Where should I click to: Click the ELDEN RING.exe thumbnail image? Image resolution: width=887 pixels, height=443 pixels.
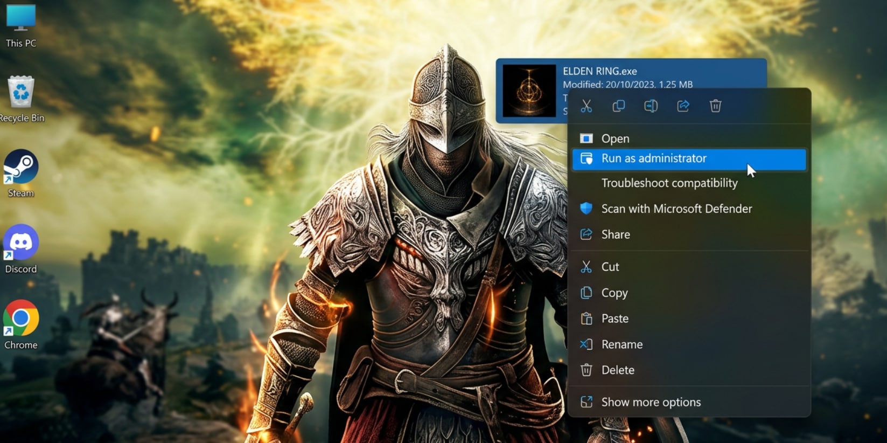pos(529,91)
